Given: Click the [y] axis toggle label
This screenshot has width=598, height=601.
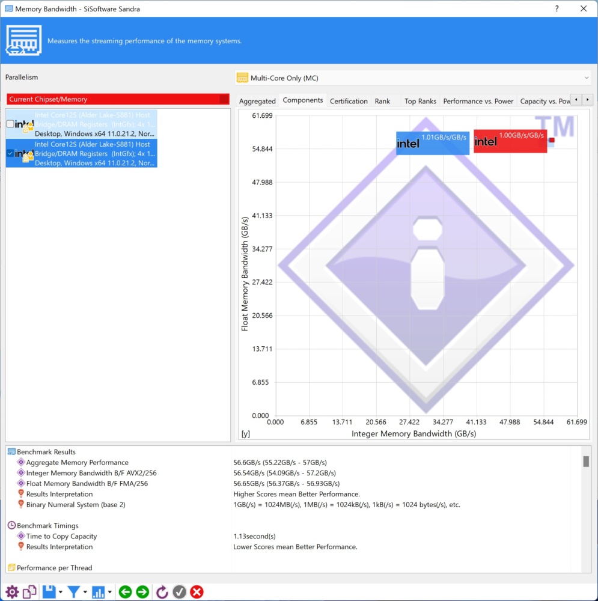Looking at the screenshot, I should point(245,433).
